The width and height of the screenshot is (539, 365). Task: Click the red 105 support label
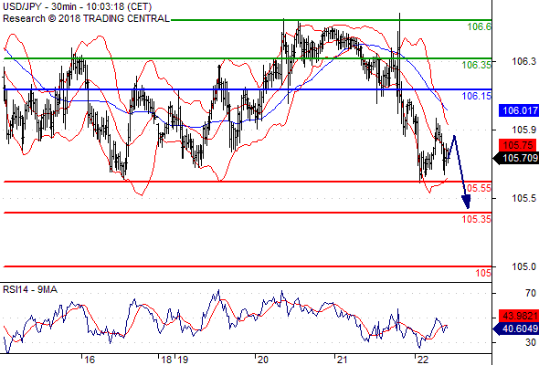tap(483, 273)
